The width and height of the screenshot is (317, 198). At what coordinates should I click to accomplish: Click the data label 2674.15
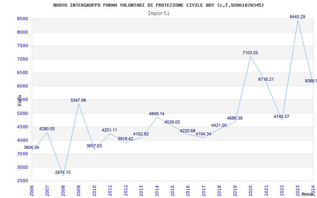click(63, 172)
